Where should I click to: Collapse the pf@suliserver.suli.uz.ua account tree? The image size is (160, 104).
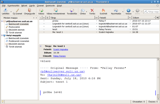point(2,21)
